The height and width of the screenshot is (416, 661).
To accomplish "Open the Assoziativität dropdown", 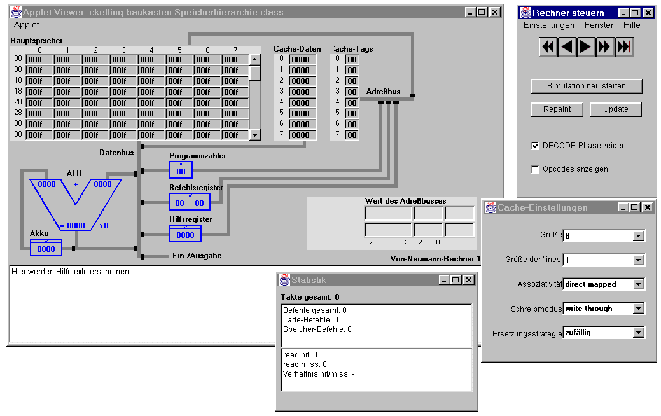I will click(638, 284).
